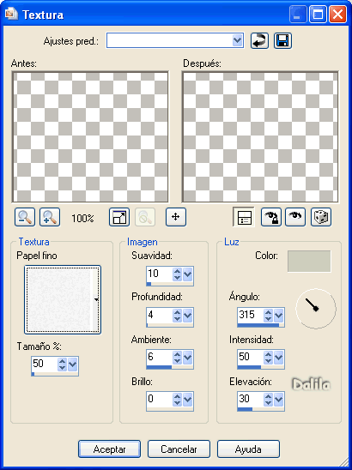Click the Profundidad value input field

pos(160,316)
